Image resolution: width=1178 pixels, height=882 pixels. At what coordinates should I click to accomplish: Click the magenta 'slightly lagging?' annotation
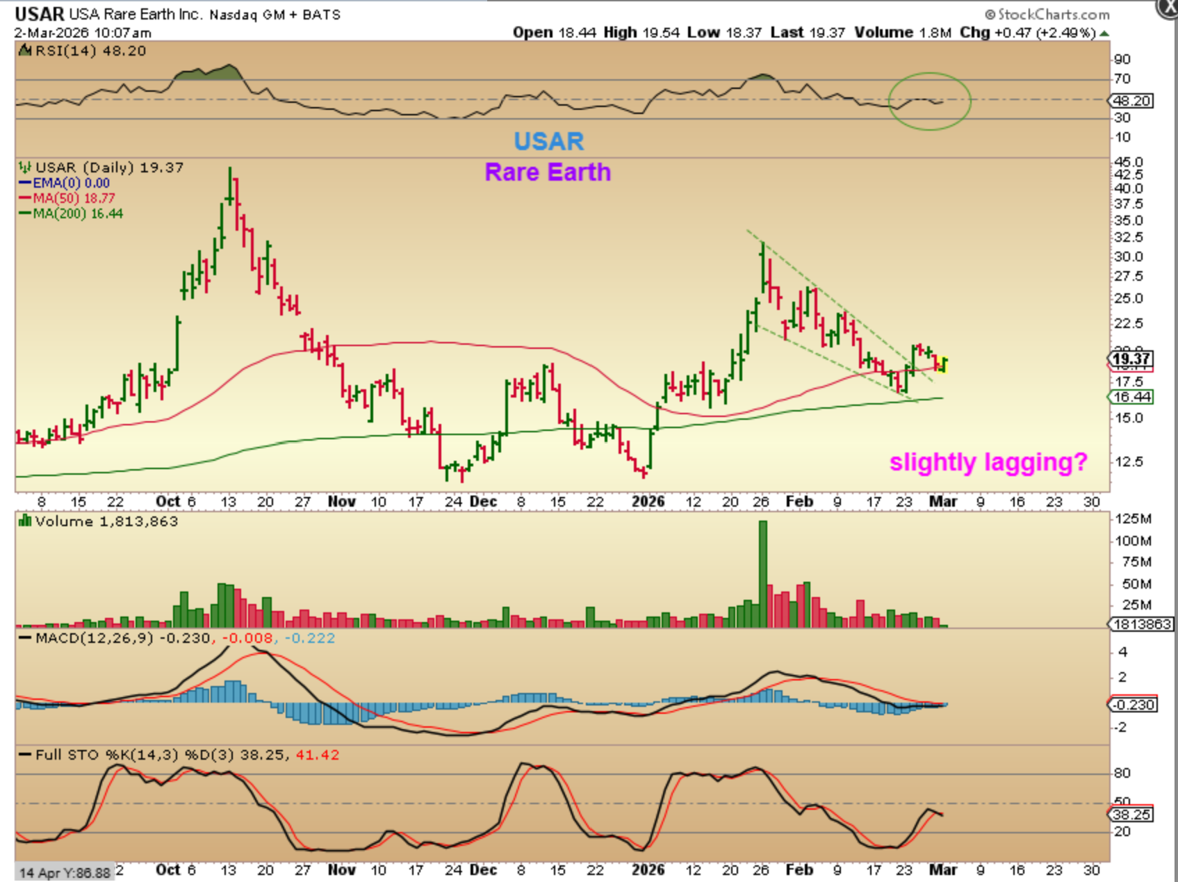(x=988, y=462)
